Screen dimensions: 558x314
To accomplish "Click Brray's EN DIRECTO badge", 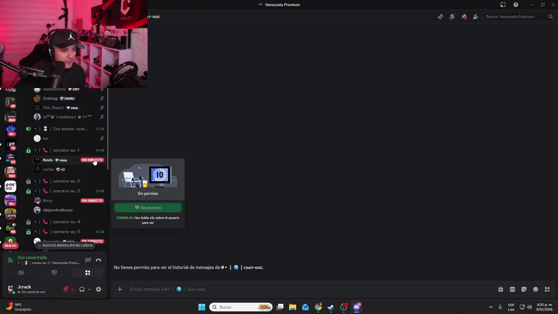I will (92, 201).
